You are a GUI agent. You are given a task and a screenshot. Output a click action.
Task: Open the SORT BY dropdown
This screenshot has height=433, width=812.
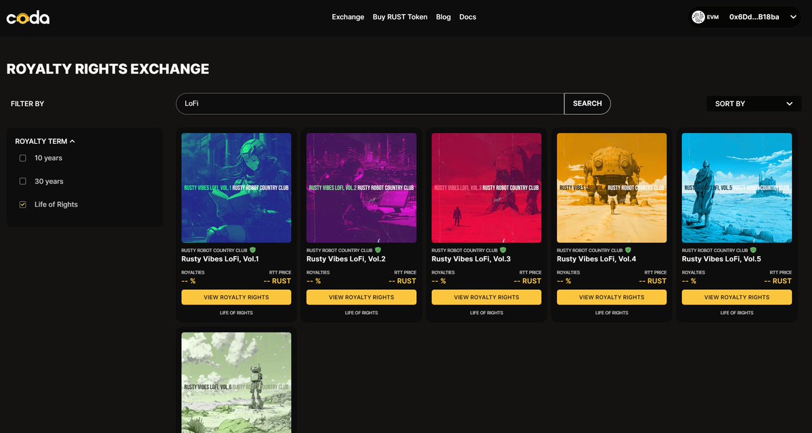(x=754, y=103)
